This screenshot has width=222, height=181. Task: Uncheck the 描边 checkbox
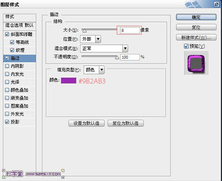[7, 58]
